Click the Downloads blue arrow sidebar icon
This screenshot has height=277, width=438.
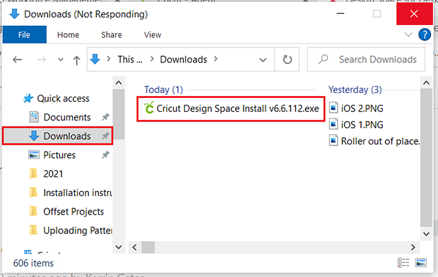pos(34,136)
